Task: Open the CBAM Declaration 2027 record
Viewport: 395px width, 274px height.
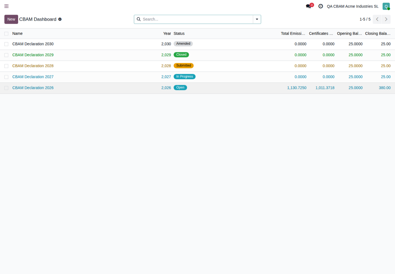Action: (x=33, y=77)
